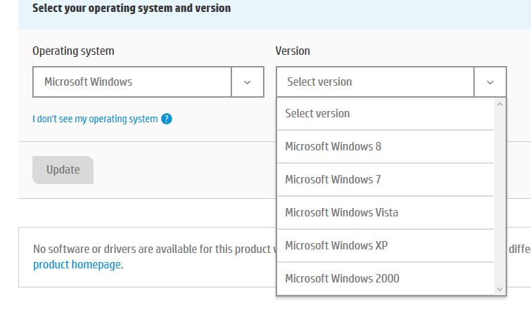Follow the product homepage link

77,264
